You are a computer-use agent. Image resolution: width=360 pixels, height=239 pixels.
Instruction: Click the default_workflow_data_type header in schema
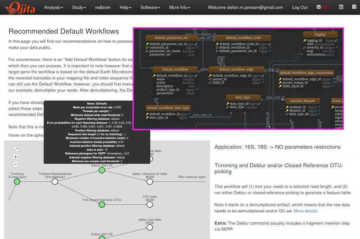point(168,108)
